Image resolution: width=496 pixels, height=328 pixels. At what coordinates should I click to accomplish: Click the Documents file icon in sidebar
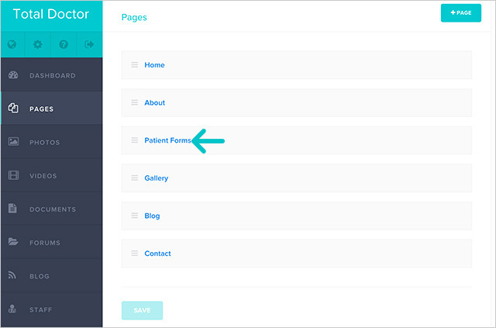point(12,209)
